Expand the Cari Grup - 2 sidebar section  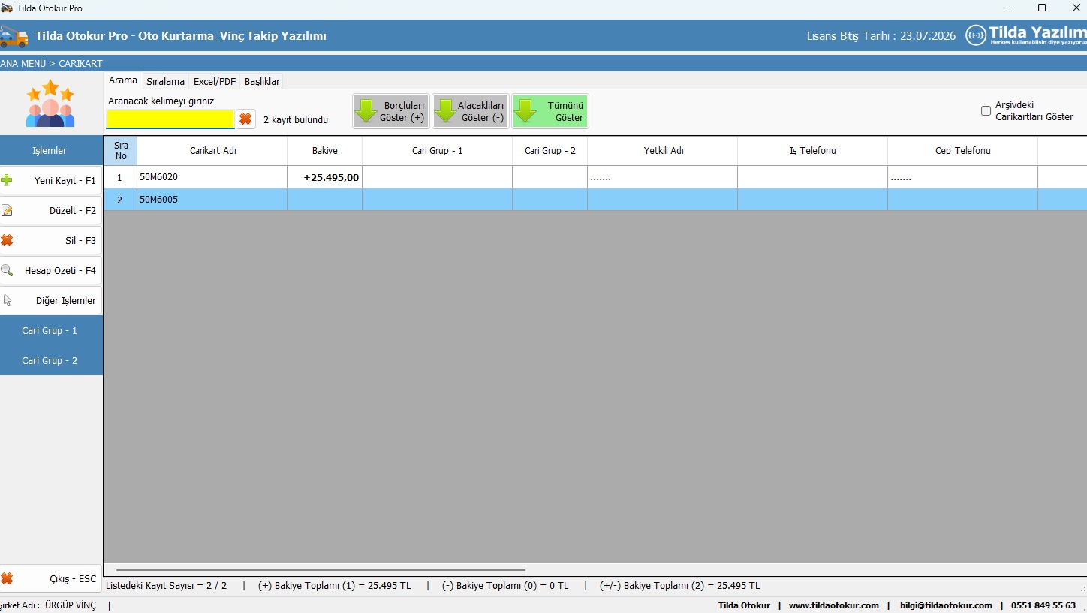pyautogui.click(x=50, y=361)
